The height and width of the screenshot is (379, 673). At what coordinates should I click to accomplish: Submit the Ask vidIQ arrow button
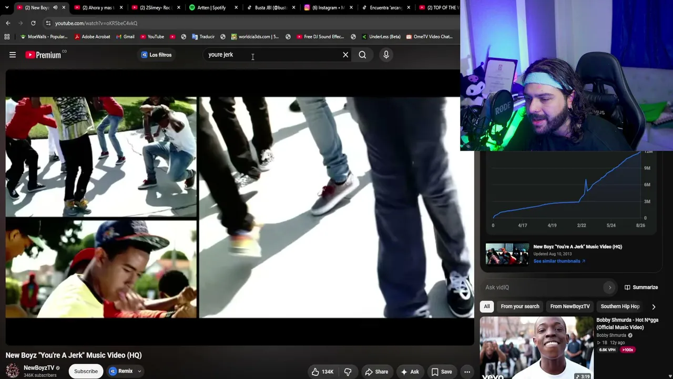[x=610, y=287]
